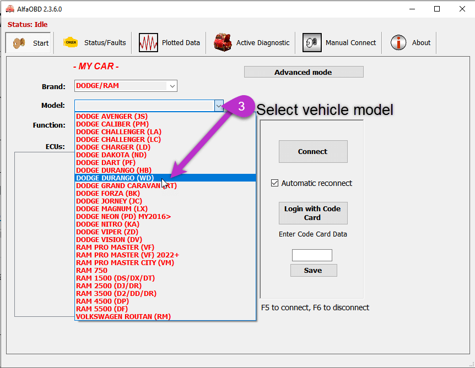Click the red car Active Diagnostic icon

[223, 42]
